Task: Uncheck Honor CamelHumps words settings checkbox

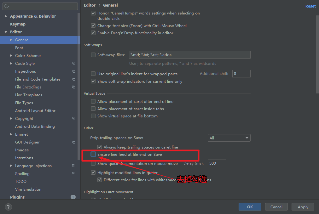Action: pos(93,14)
